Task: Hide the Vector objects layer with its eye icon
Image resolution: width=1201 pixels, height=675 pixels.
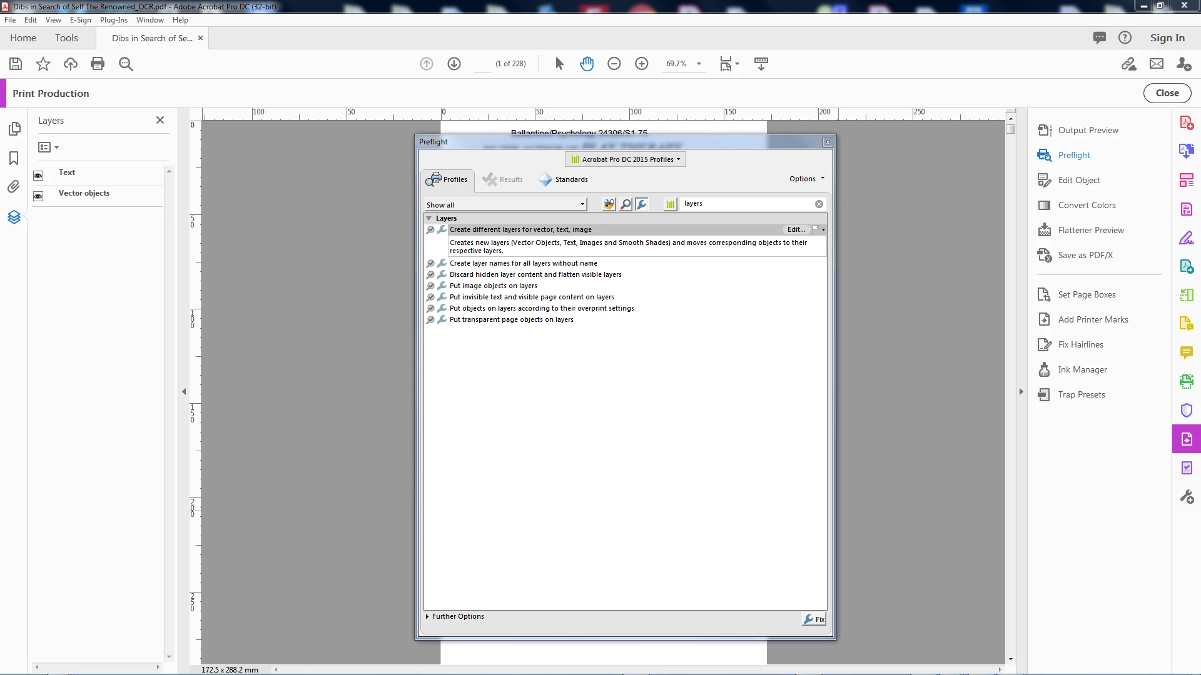Action: pyautogui.click(x=38, y=196)
